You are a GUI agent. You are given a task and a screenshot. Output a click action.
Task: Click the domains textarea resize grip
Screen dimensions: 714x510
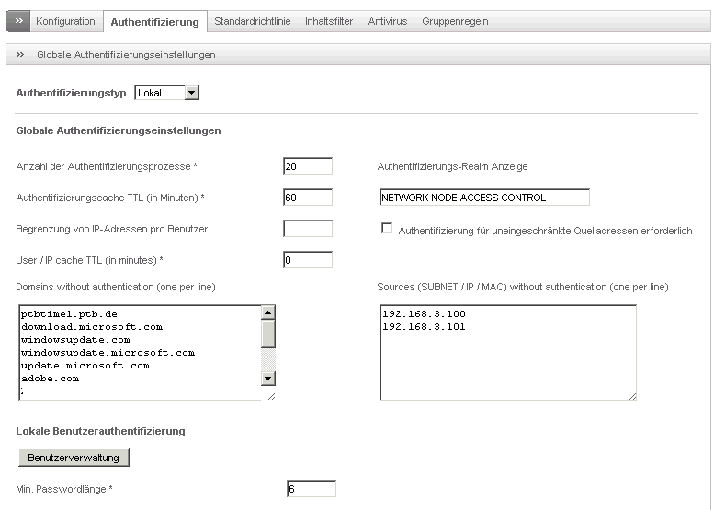(271, 397)
